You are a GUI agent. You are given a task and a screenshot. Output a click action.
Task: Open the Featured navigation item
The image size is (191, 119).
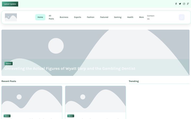pyautogui.click(x=104, y=17)
